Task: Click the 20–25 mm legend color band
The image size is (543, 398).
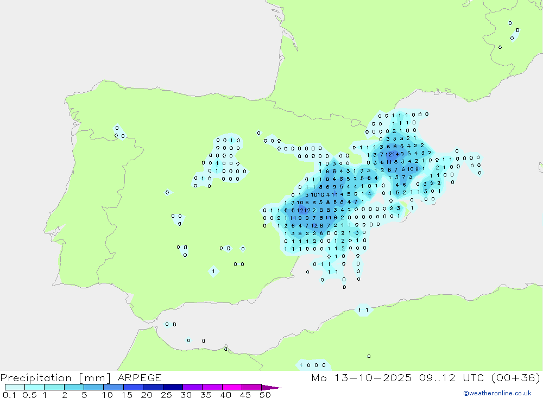Action: [x=153, y=387]
